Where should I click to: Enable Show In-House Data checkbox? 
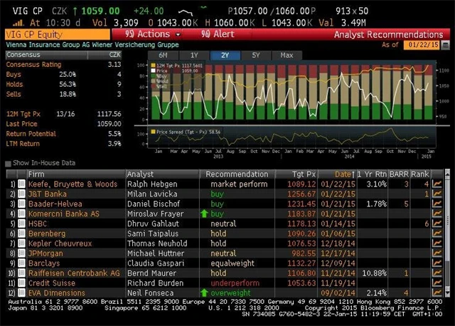8,164
